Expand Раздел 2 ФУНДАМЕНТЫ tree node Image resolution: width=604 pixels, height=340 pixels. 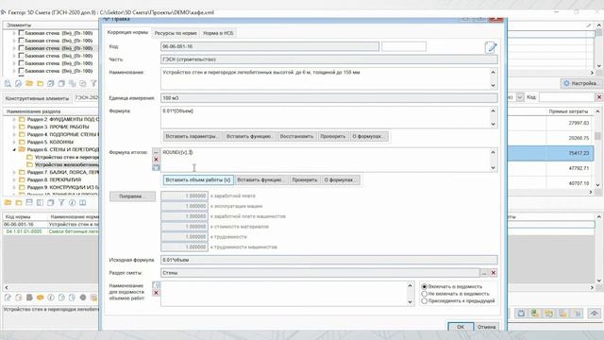tap(14, 120)
